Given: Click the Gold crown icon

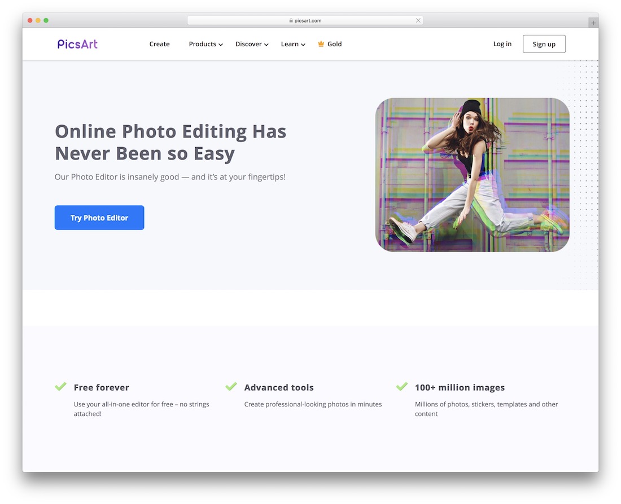Looking at the screenshot, I should (321, 44).
